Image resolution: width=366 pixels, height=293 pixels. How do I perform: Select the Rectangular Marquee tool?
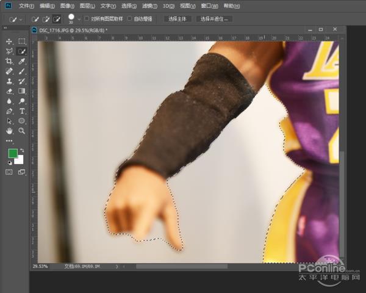point(22,42)
